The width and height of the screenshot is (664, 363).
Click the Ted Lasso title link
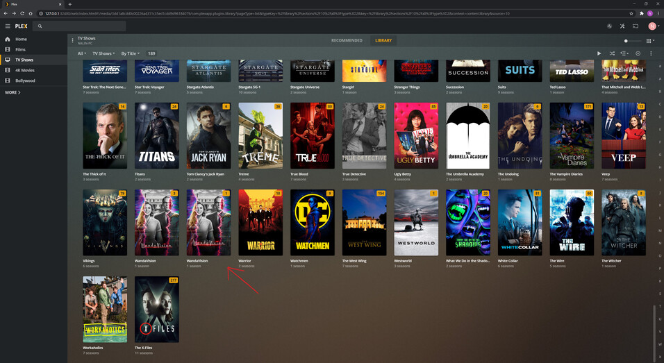[557, 87]
